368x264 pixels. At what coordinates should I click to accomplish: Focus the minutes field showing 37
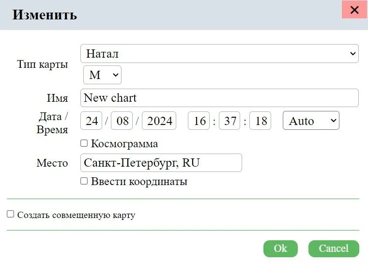coord(230,121)
